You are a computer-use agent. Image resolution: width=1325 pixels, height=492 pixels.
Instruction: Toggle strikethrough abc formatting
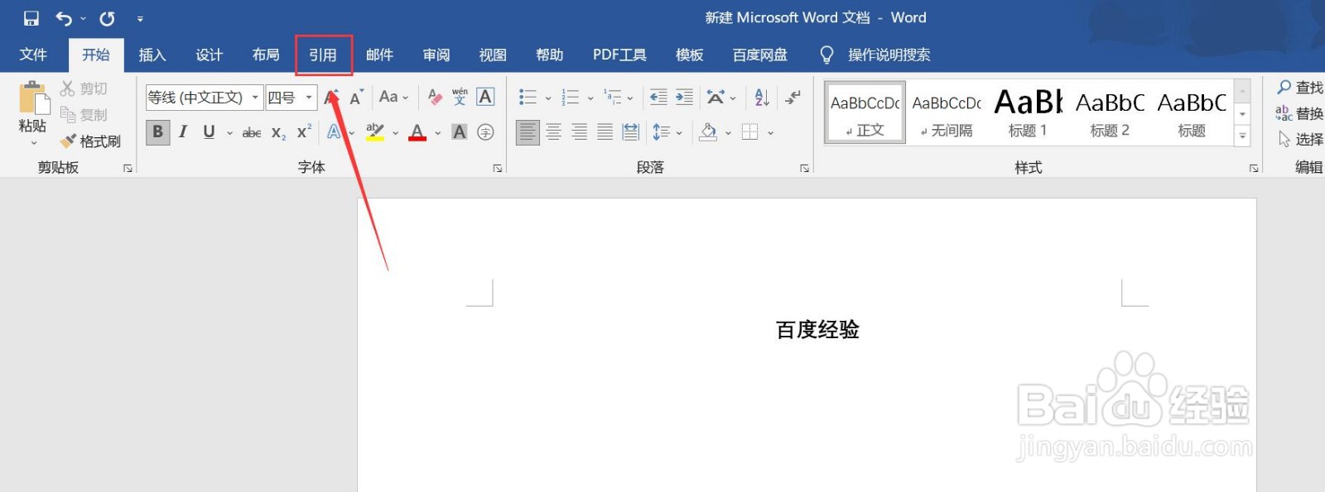click(x=252, y=132)
